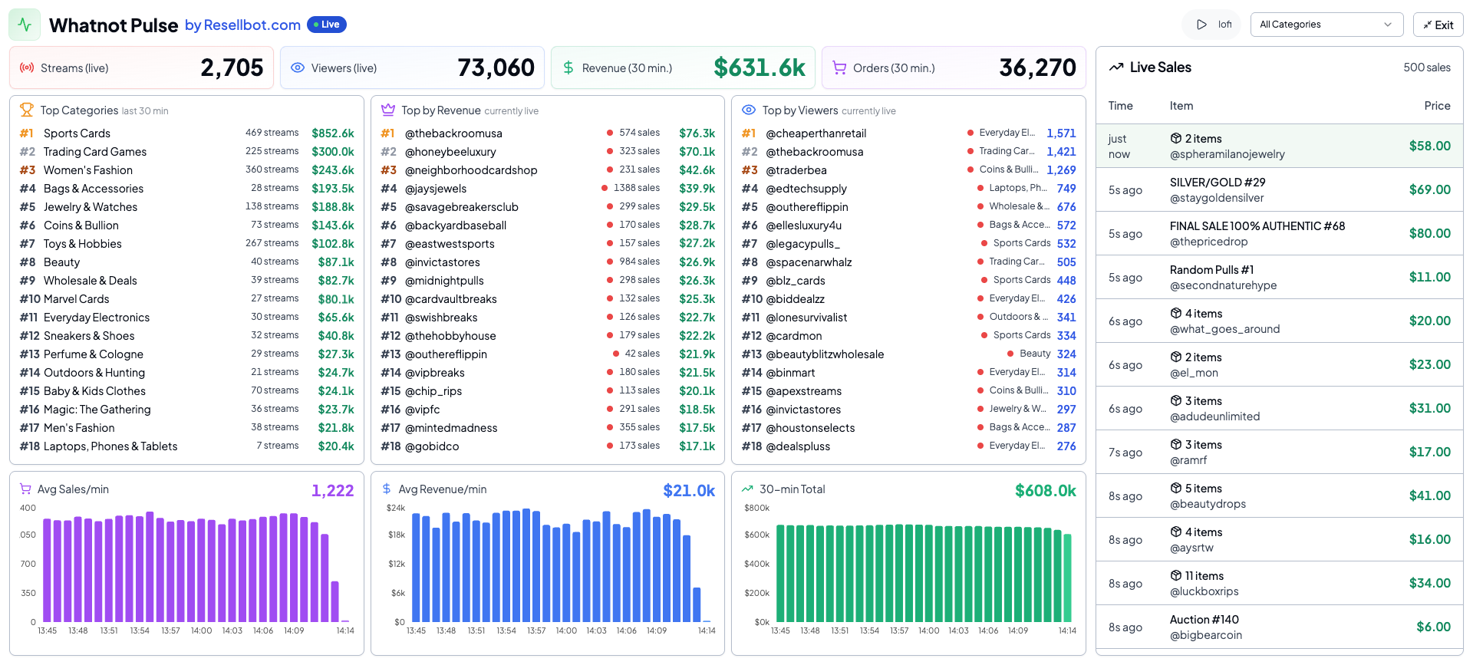
Task: Open the Resellbot.com link
Action: click(242, 25)
